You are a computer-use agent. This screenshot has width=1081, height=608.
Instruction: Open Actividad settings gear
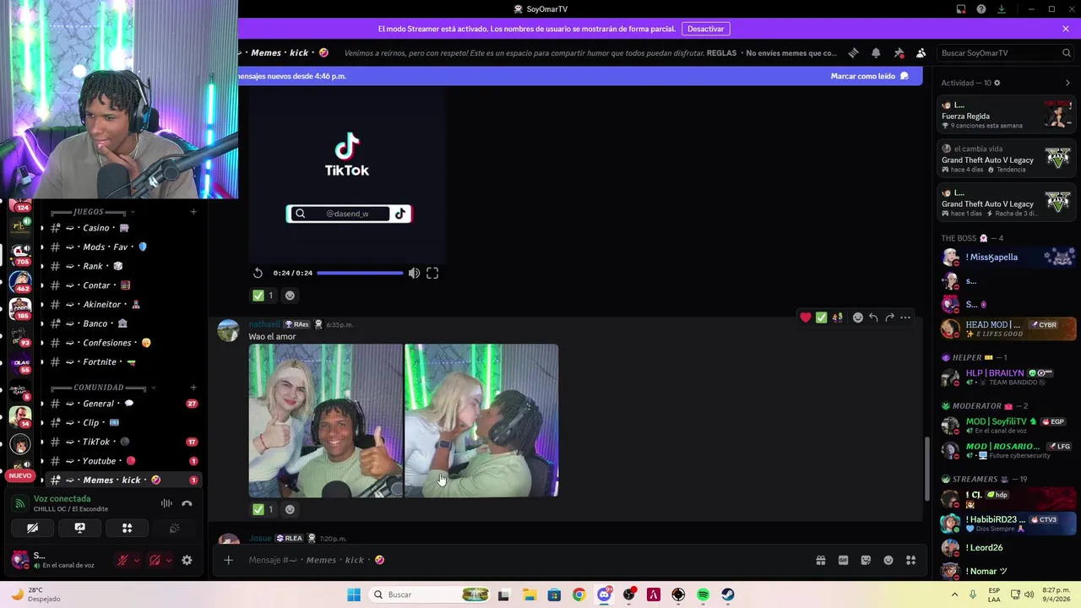(x=997, y=83)
